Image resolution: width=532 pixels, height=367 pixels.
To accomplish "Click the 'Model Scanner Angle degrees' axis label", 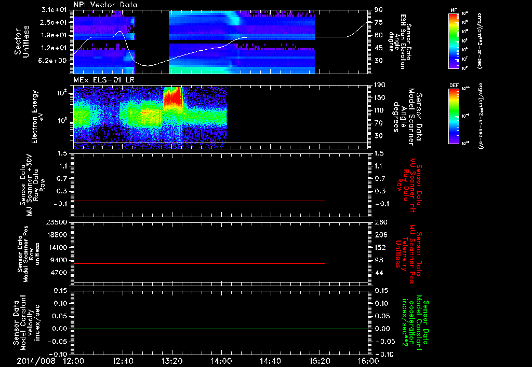I will pyautogui.click(x=407, y=117).
